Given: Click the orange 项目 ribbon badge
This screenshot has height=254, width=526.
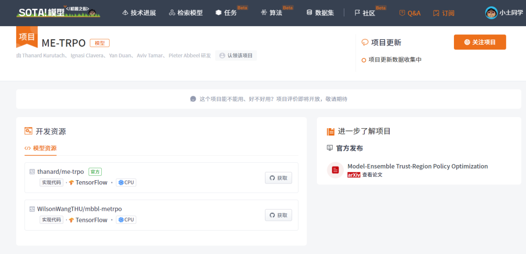Looking at the screenshot, I should [27, 36].
